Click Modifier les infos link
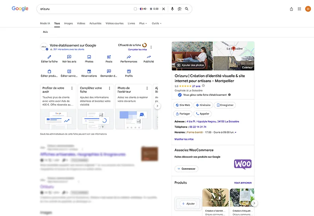 [184, 139]
